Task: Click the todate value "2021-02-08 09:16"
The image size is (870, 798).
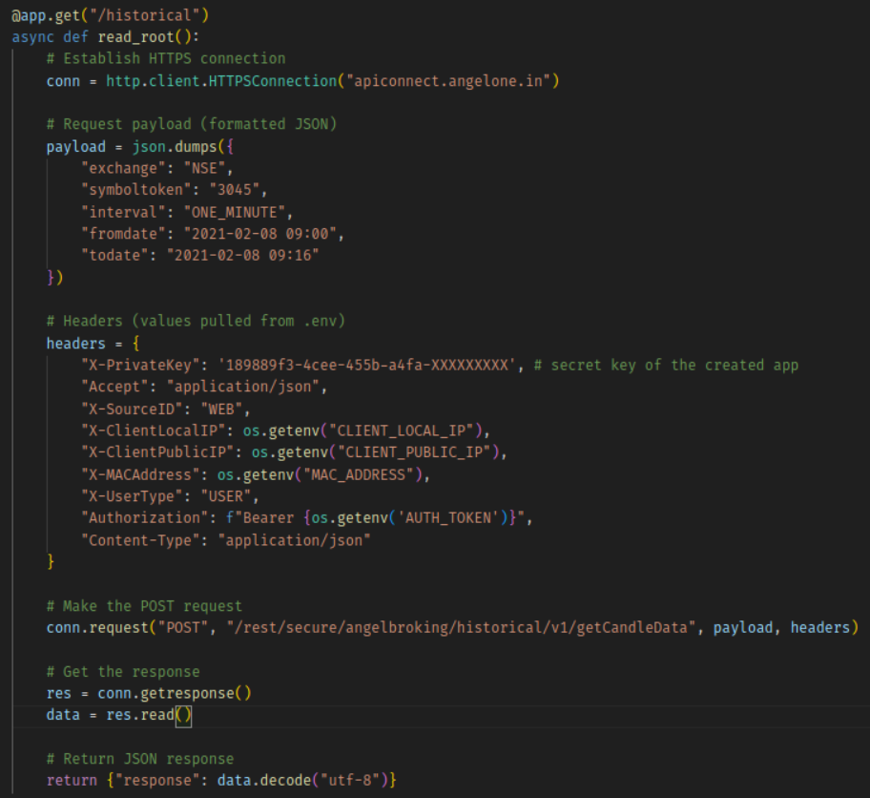Action: (242, 256)
